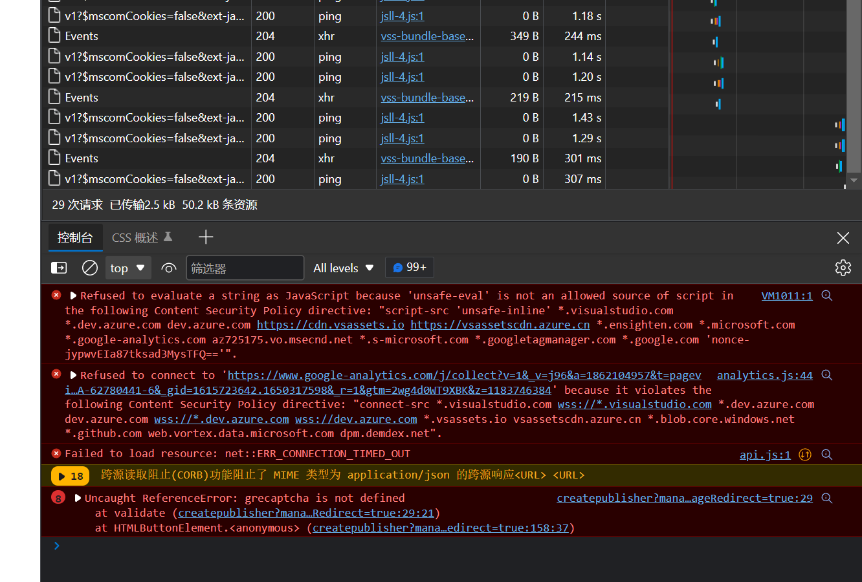Open DevTools settings gear
Image resolution: width=862 pixels, height=582 pixels.
point(843,267)
